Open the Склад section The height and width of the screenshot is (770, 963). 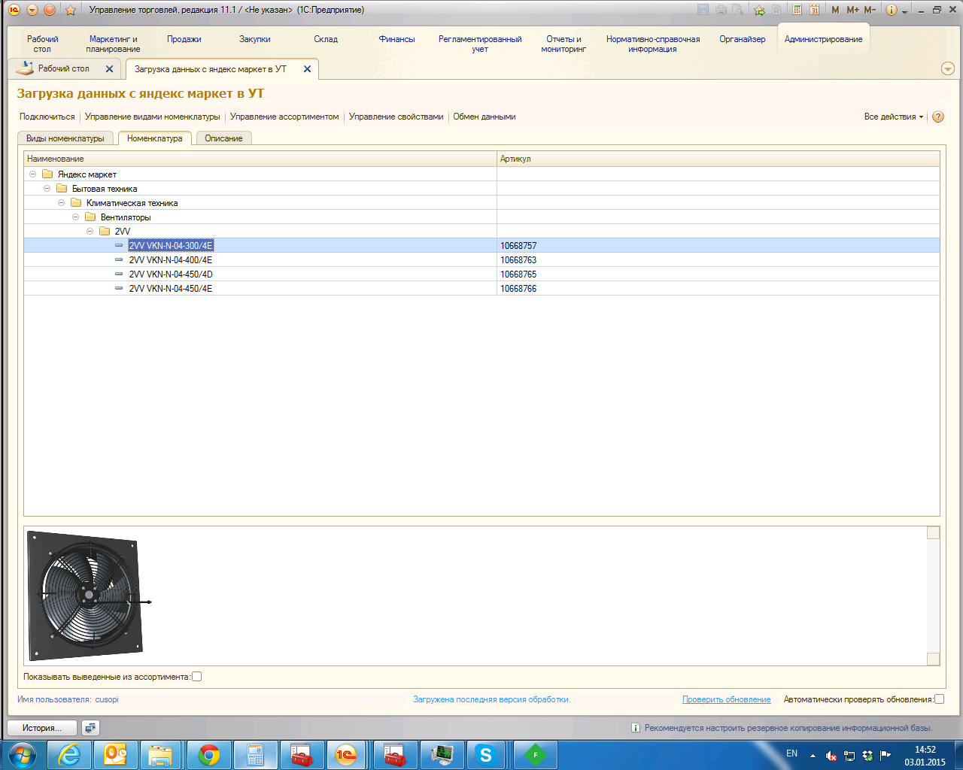(x=326, y=39)
